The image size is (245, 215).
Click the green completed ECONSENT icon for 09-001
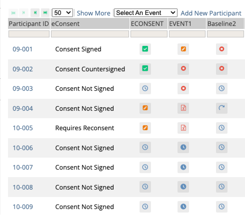(145, 49)
